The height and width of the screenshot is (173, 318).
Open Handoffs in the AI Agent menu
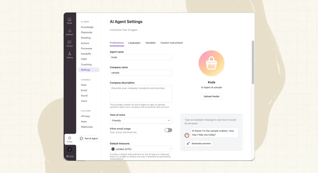click(86, 54)
